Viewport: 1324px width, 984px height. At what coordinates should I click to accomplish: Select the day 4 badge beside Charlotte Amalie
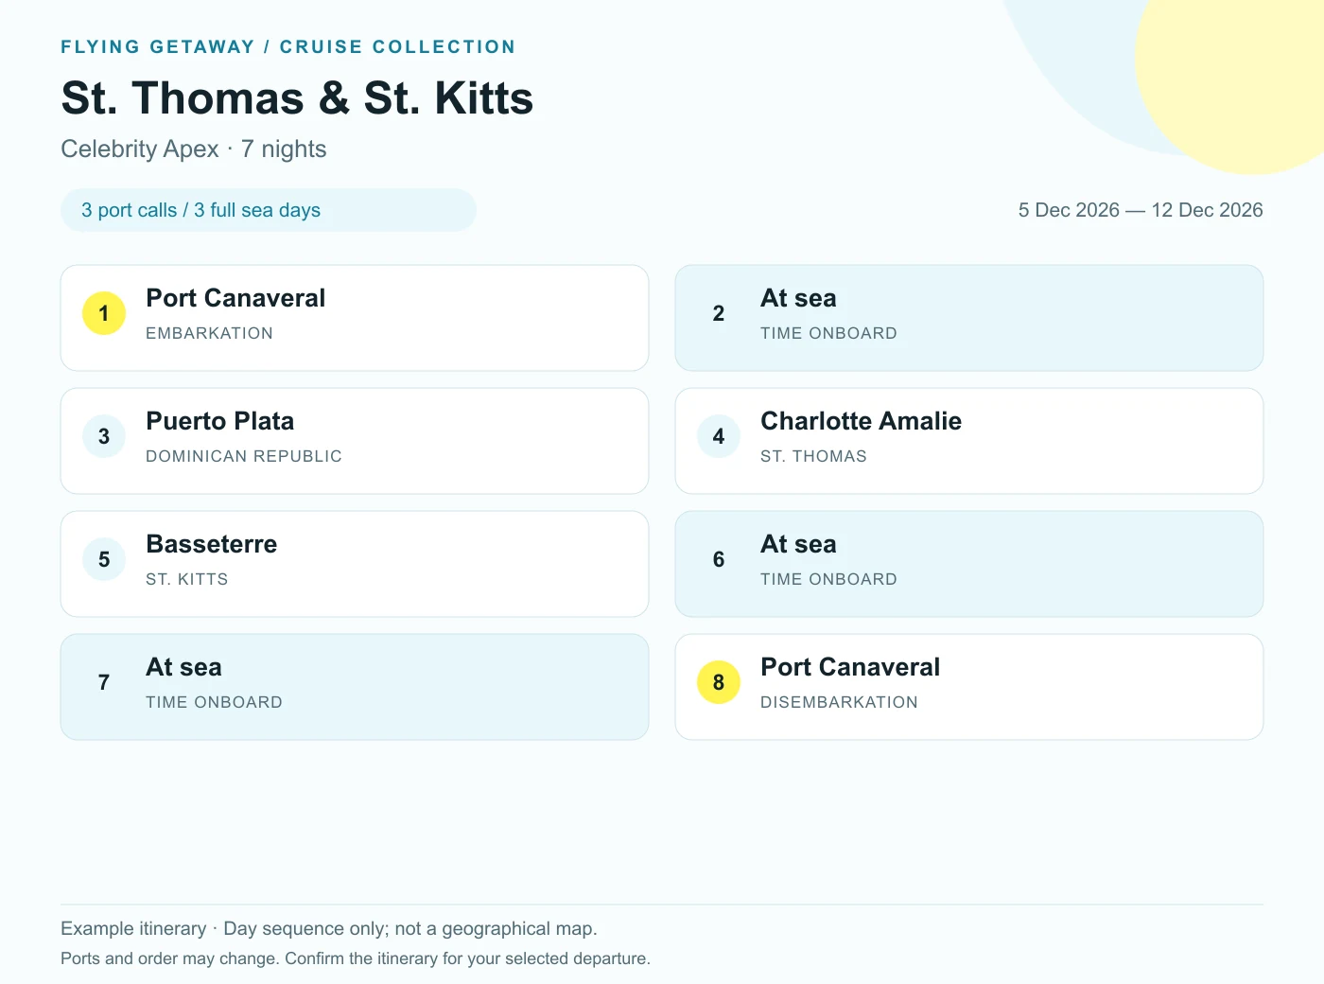pos(719,436)
